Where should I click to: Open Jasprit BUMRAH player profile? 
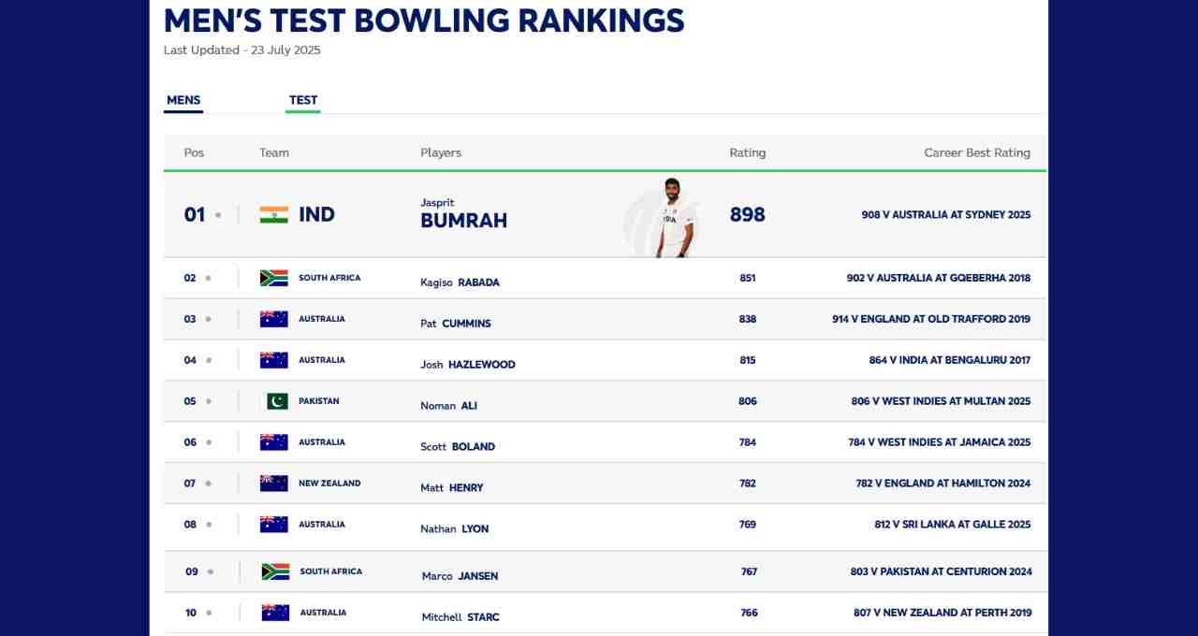tap(464, 214)
